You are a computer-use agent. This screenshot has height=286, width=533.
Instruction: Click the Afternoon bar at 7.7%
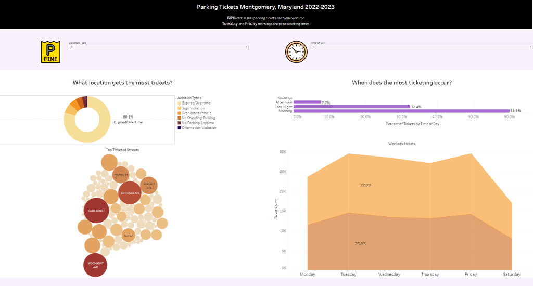coord(307,102)
